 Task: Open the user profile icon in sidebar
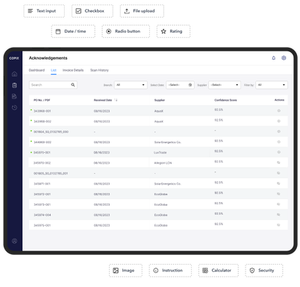14,241
